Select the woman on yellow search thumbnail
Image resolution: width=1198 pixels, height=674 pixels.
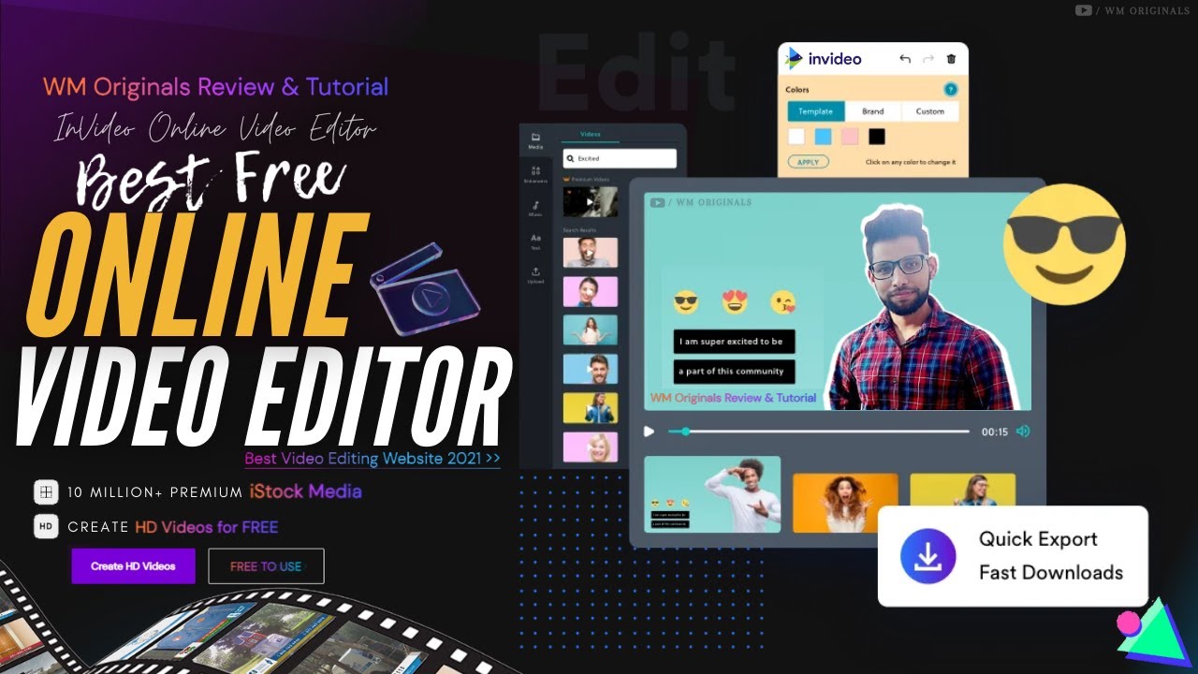[x=591, y=408]
